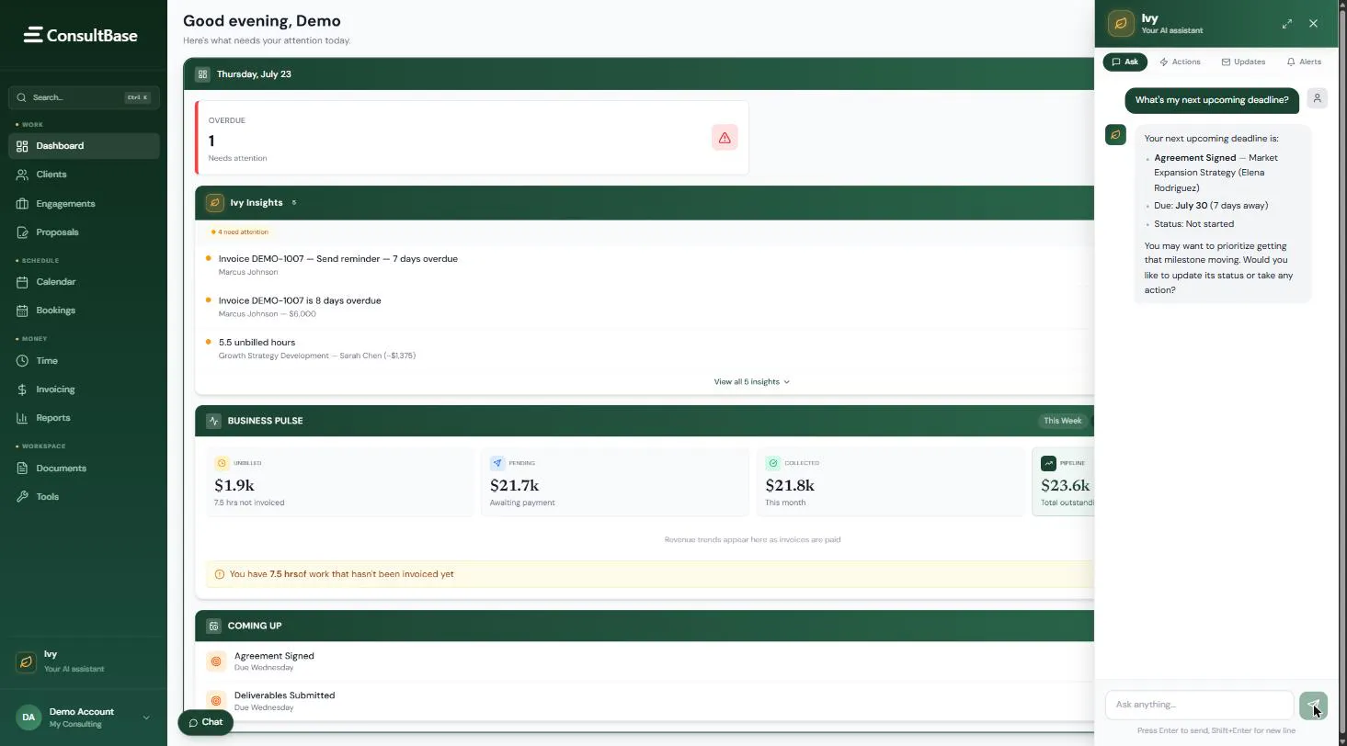
Task: Click the 7.5 hrs uninvoiced notice
Action: 649,574
